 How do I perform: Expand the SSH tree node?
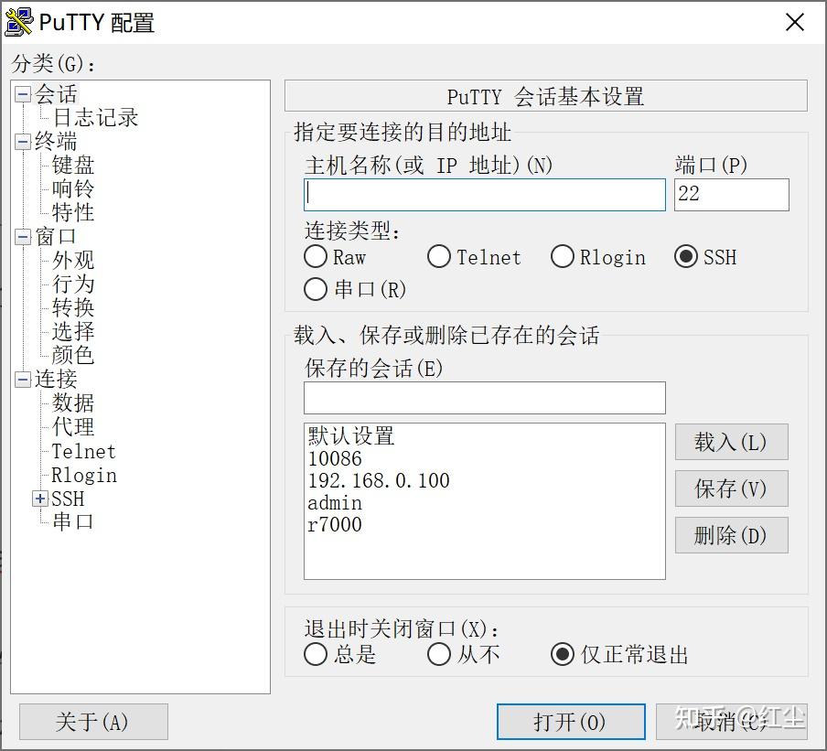(39, 499)
